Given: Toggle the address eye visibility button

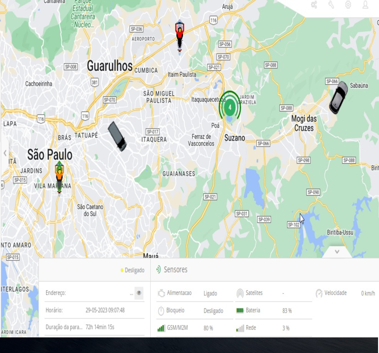Looking at the screenshot, I should point(139,293).
